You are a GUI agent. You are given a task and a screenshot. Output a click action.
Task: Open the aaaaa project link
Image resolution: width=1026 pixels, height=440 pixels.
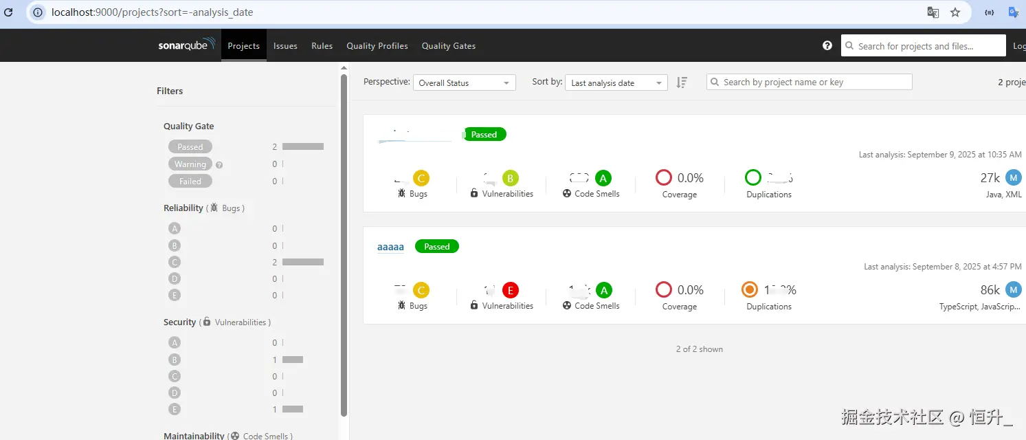390,247
